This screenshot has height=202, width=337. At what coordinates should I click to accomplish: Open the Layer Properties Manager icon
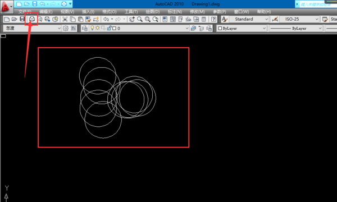pos(85,28)
